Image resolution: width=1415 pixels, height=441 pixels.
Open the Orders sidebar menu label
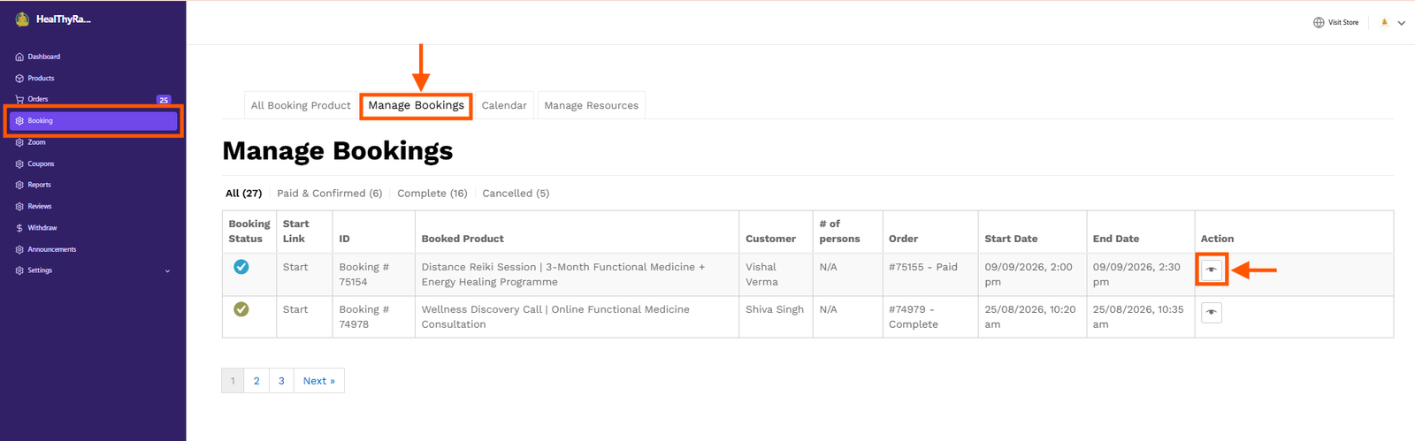(x=38, y=100)
